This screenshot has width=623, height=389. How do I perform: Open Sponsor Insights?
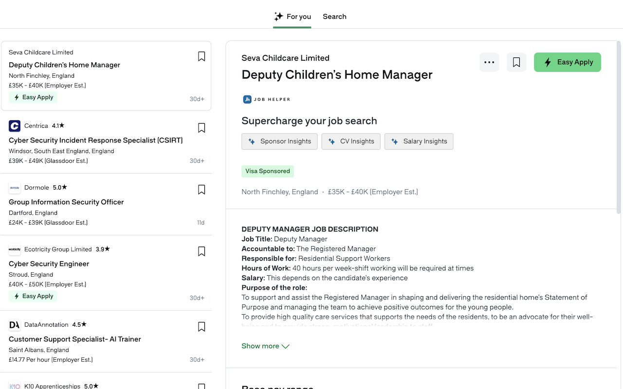tap(279, 141)
